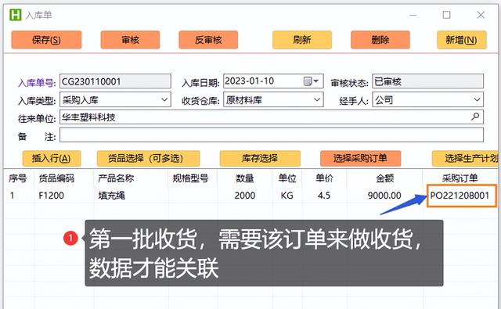Image resolution: width=501 pixels, height=309 pixels.
Task: Close the 入库单 window
Action: click(481, 15)
